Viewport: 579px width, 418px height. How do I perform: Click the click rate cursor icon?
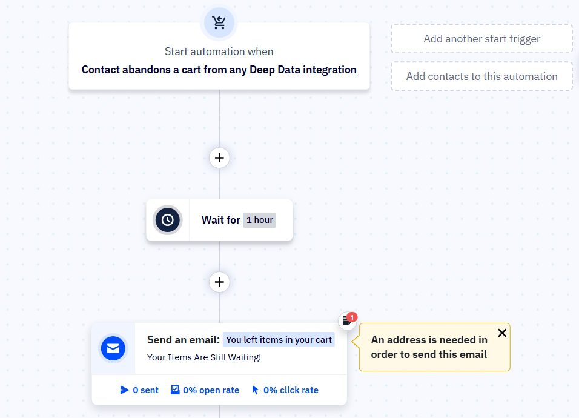[255, 390]
